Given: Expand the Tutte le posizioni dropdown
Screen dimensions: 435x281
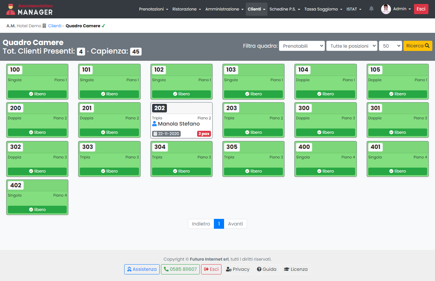Looking at the screenshot, I should click(x=352, y=46).
